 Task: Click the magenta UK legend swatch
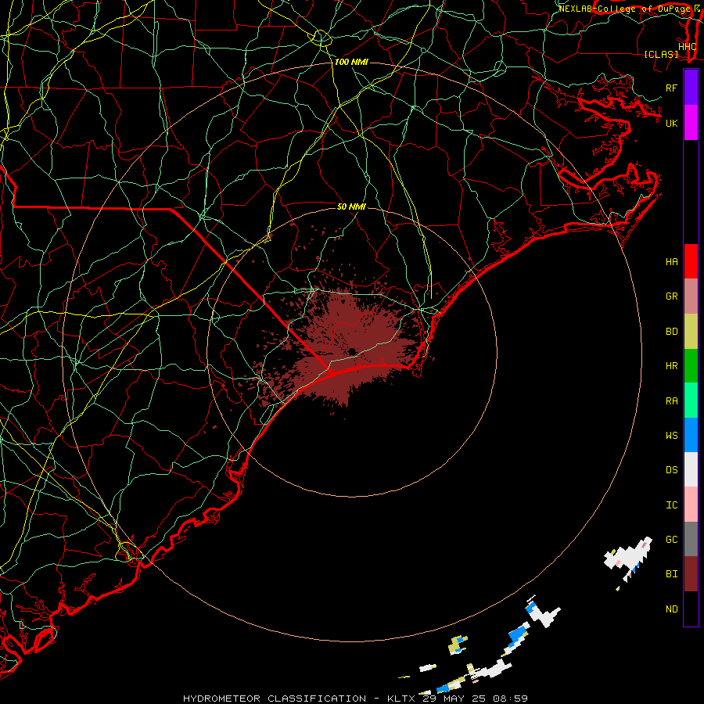691,123
